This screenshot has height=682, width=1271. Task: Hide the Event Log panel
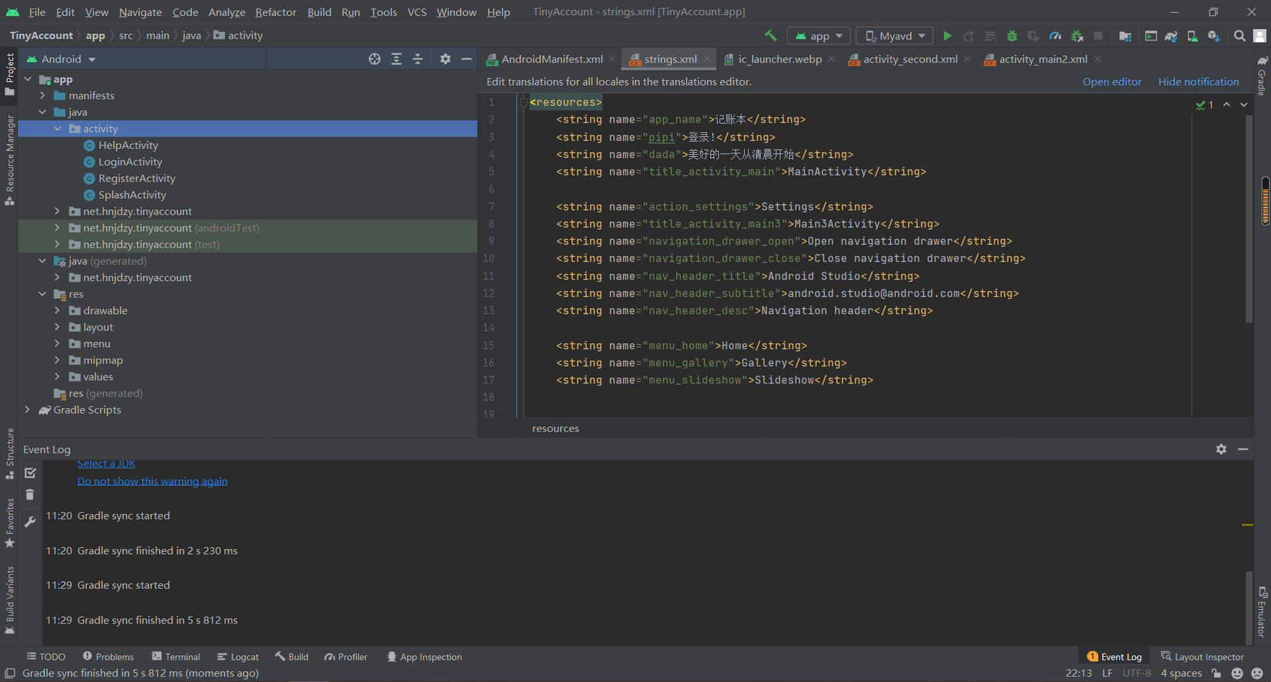[1243, 449]
